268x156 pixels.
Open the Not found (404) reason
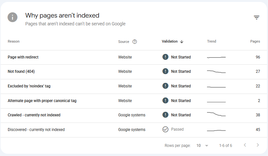pyautogui.click(x=21, y=71)
